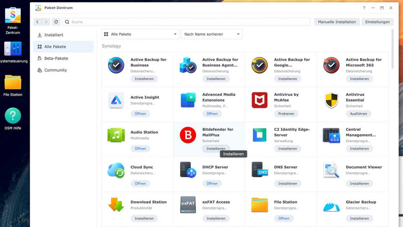
Task: Click the Cloud Sync icon
Action: pyautogui.click(x=116, y=170)
